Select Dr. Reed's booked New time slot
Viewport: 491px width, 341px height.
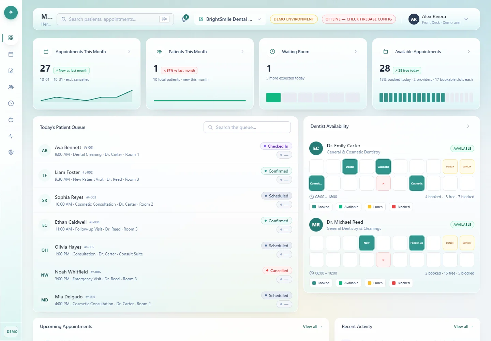pos(367,243)
